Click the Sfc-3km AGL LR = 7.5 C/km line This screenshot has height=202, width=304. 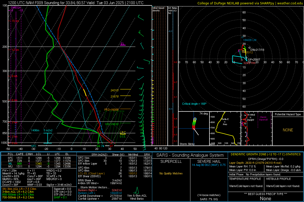coord(19,189)
